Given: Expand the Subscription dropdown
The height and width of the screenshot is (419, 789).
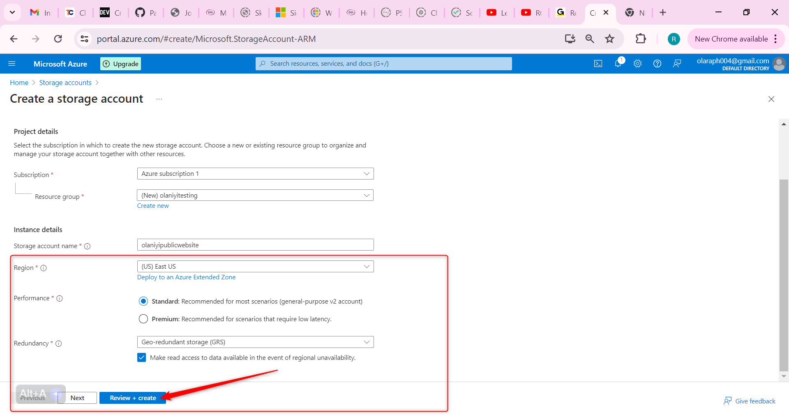Looking at the screenshot, I should click(x=255, y=174).
